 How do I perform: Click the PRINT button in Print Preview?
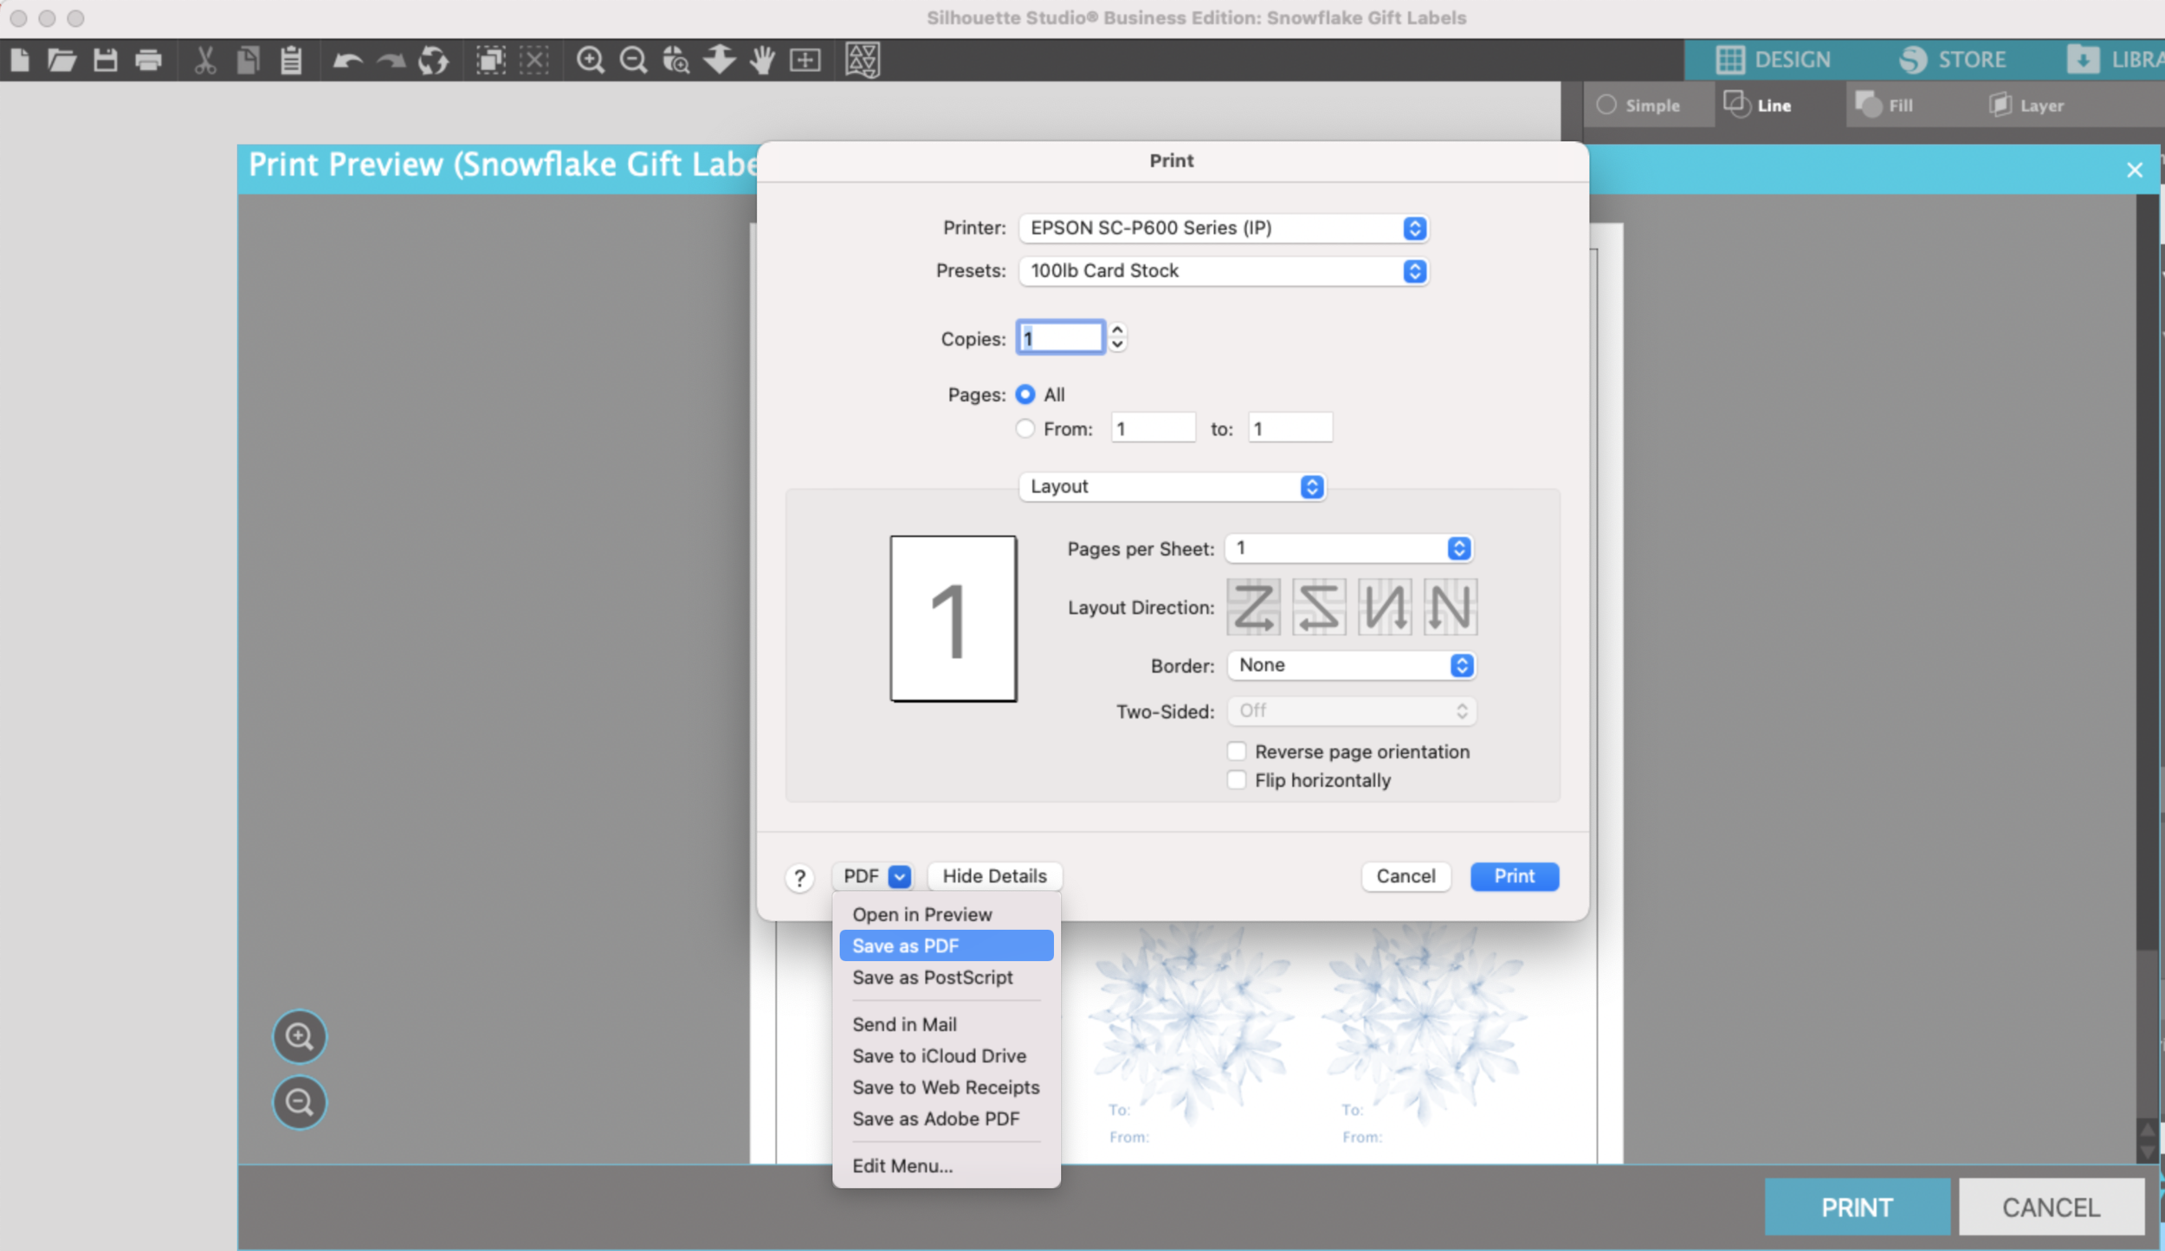pyautogui.click(x=1857, y=1207)
